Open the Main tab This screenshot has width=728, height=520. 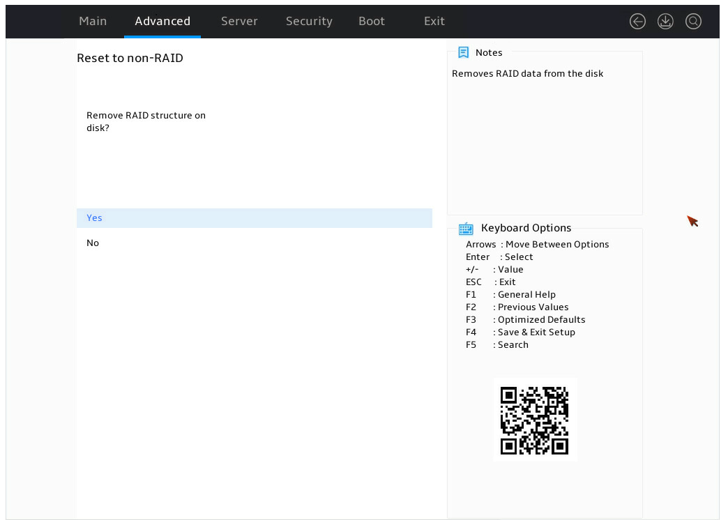pyautogui.click(x=93, y=22)
